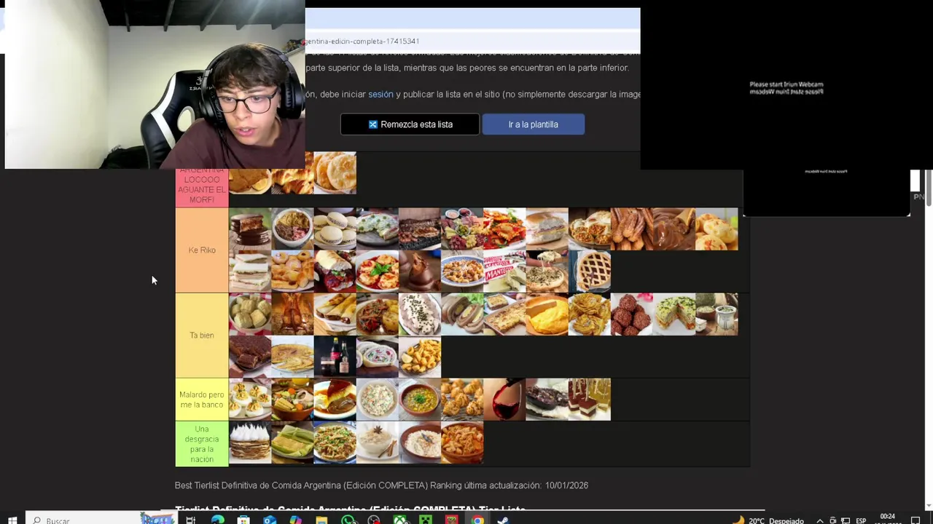Switch to Google Chrome in taskbar
The width and height of the screenshot is (933, 524).
477,520
